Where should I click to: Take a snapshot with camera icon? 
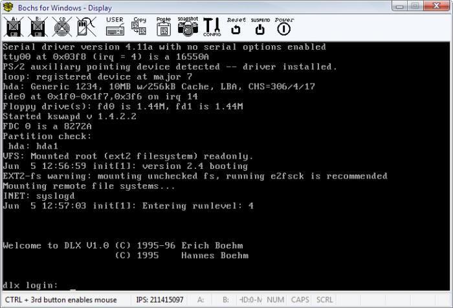188,27
